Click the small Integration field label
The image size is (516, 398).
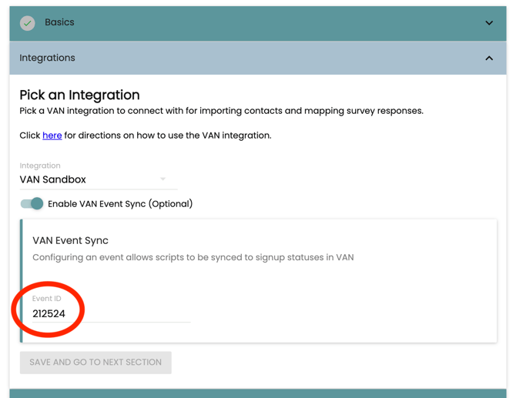click(40, 166)
